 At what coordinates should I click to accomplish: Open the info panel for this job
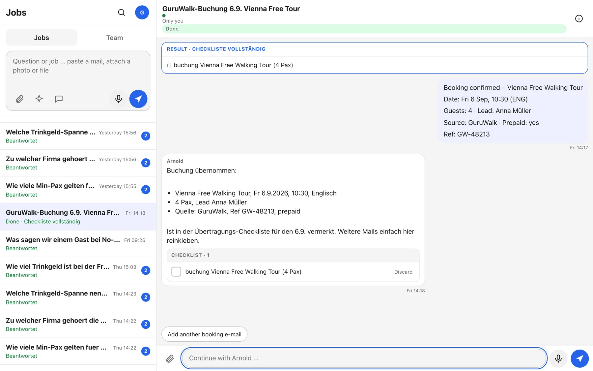click(579, 18)
